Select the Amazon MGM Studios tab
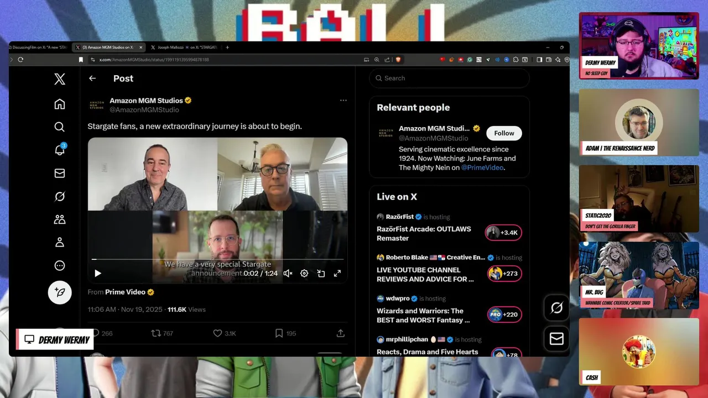This screenshot has height=398, width=708. (x=108, y=48)
